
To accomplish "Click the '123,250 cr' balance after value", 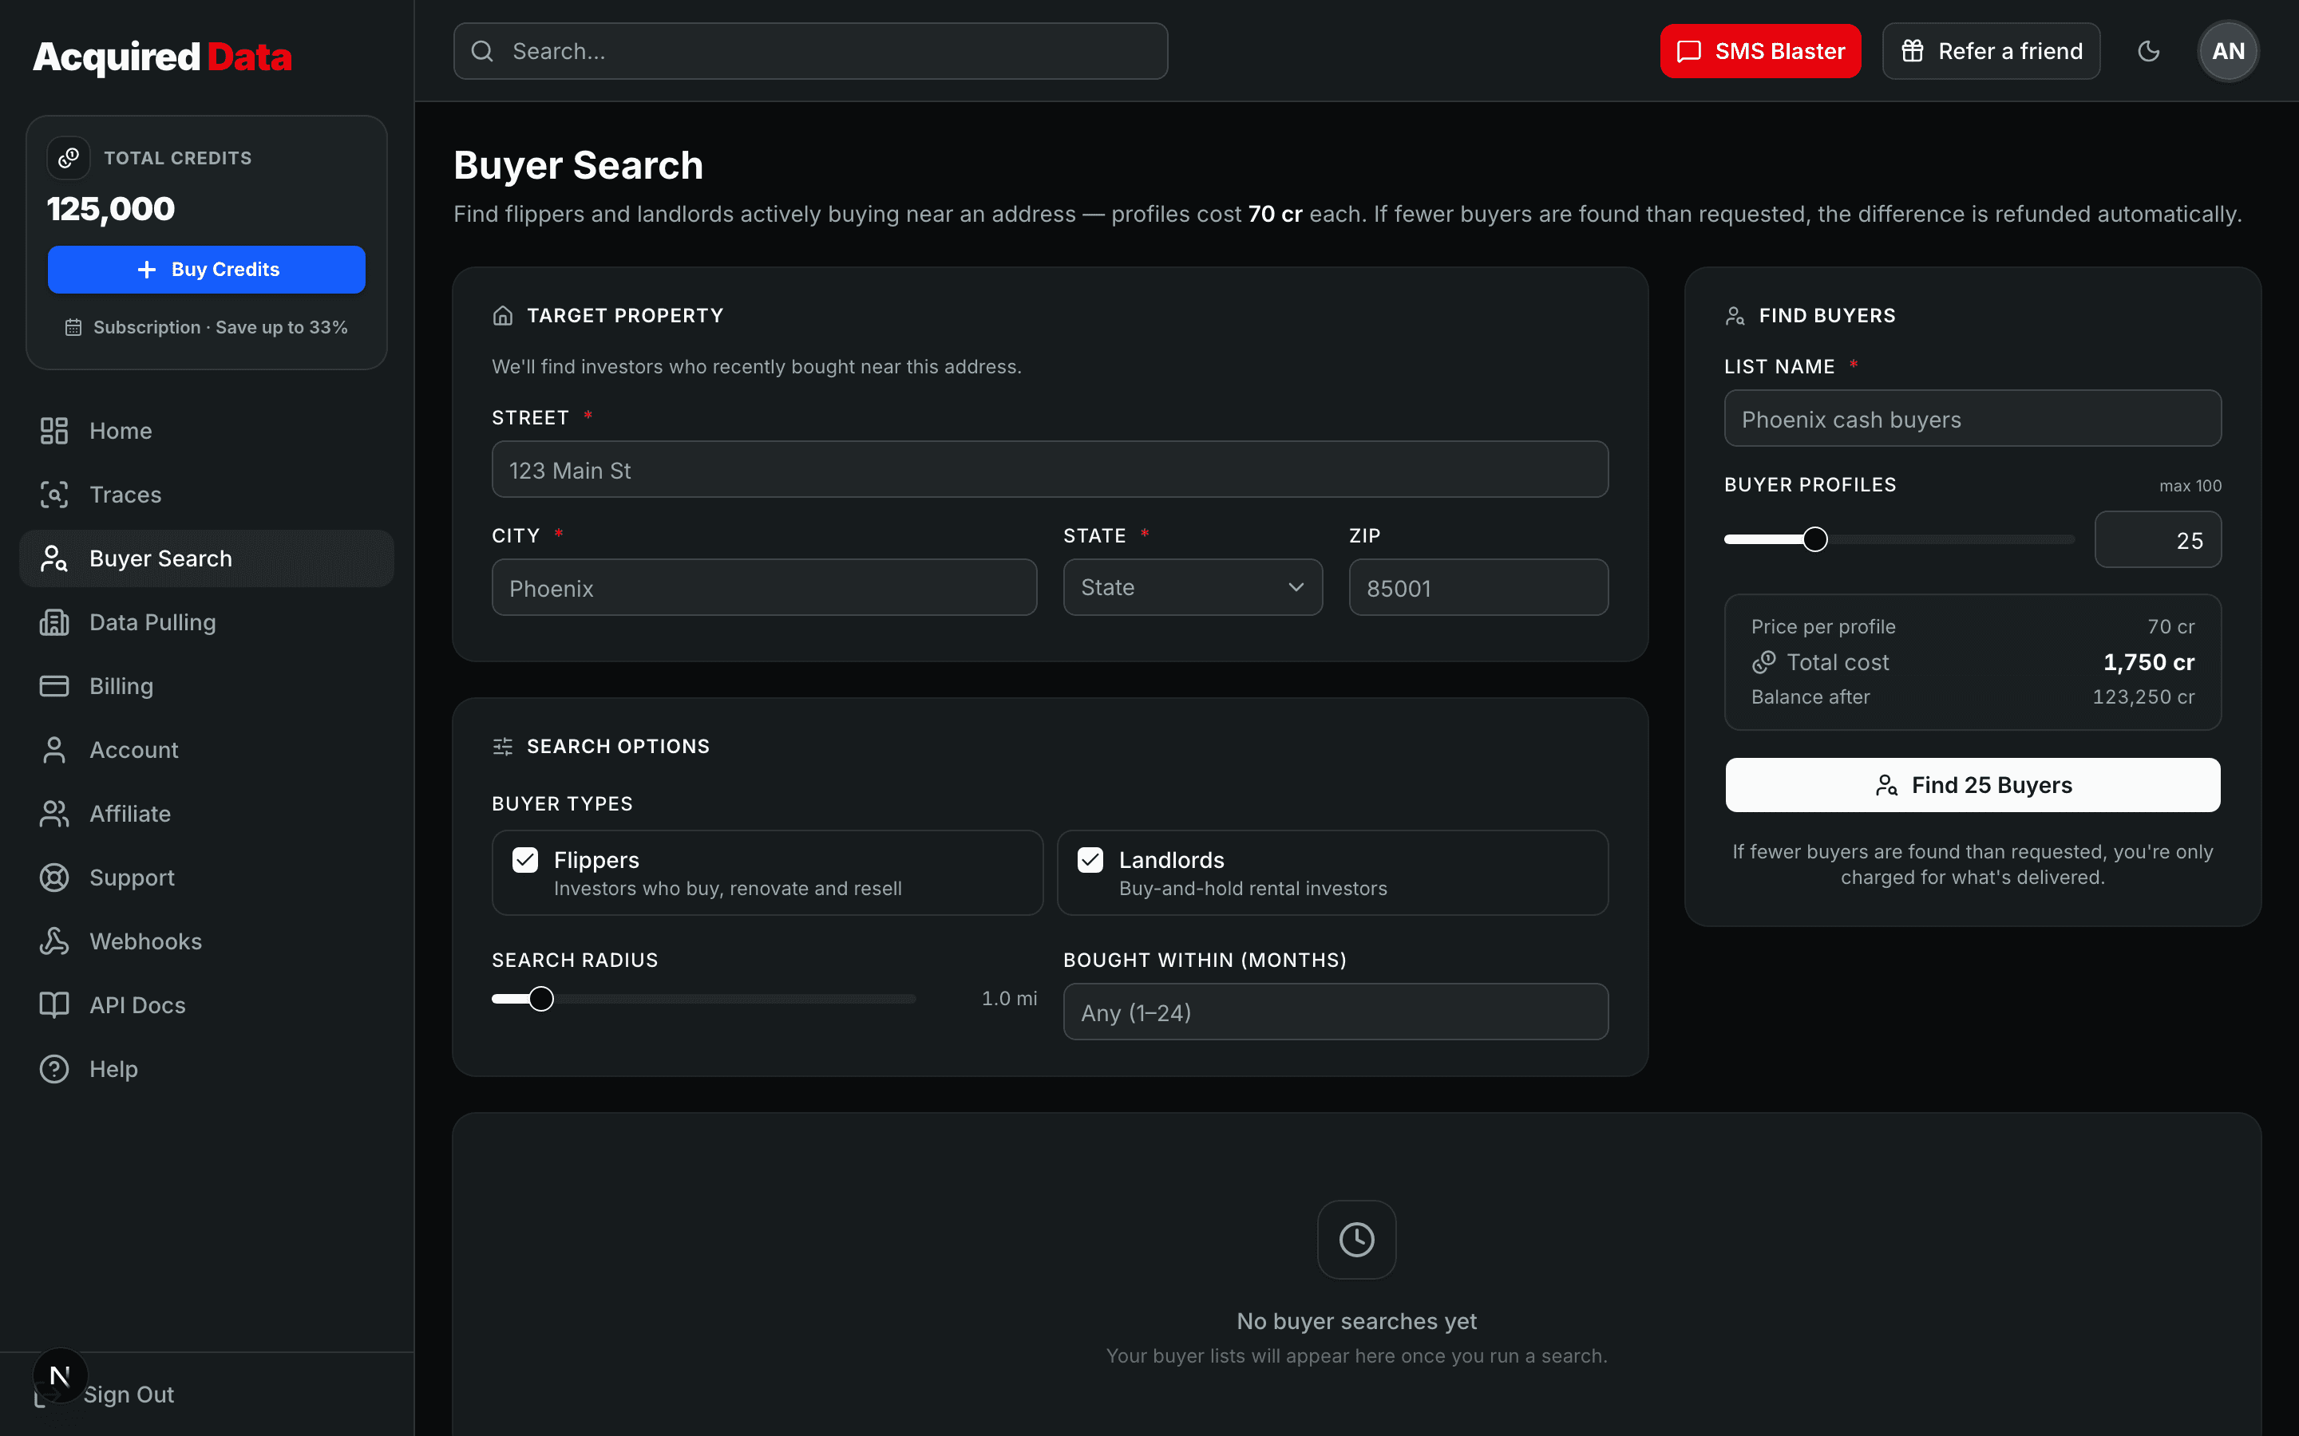I will (2143, 697).
